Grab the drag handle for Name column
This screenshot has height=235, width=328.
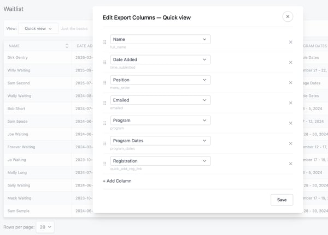[104, 42]
